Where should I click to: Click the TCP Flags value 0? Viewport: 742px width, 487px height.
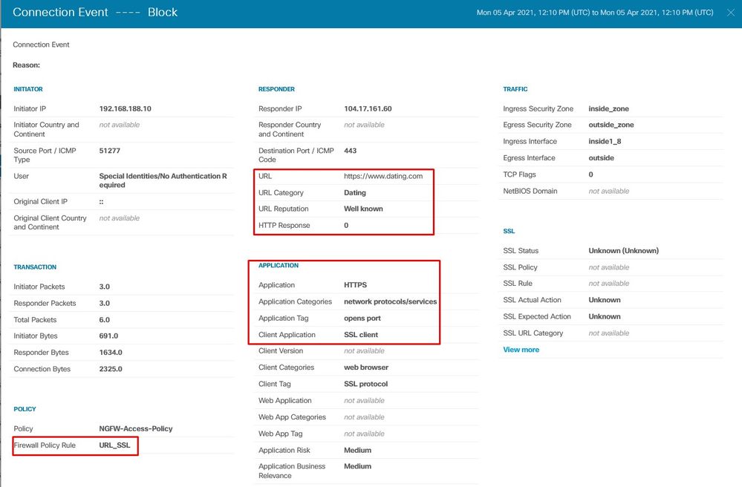(x=590, y=174)
